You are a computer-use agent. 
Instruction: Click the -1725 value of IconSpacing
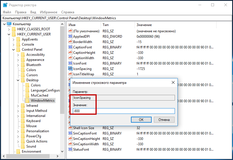[x=141, y=69]
